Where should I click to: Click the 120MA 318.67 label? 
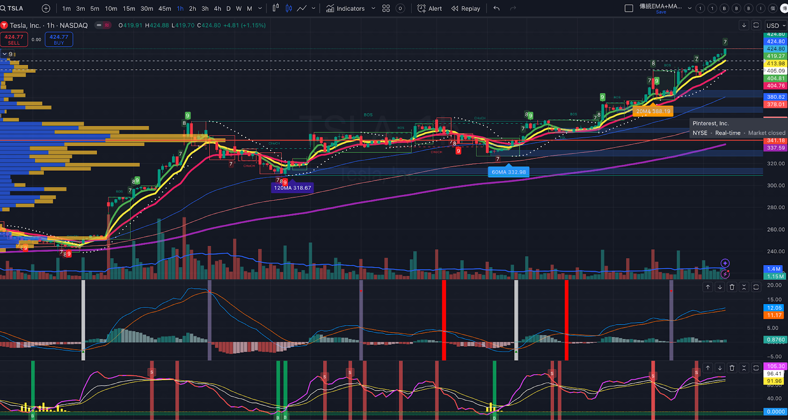(293, 188)
